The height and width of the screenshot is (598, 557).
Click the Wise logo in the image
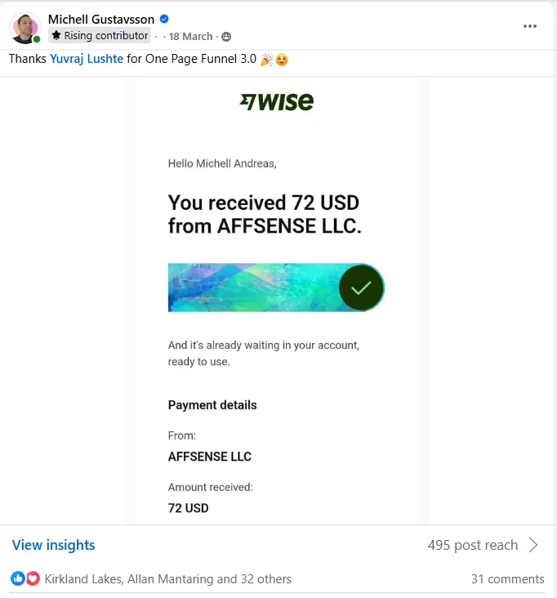click(277, 102)
